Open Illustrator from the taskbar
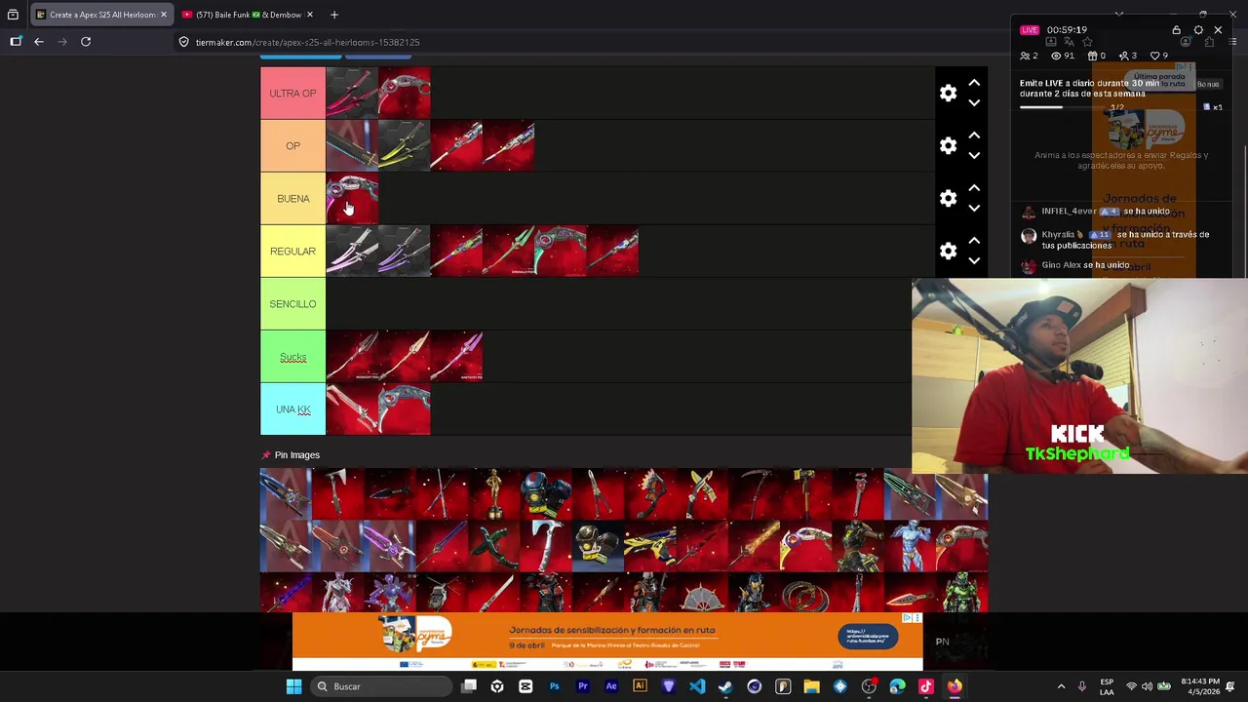The width and height of the screenshot is (1248, 702). pos(640,686)
